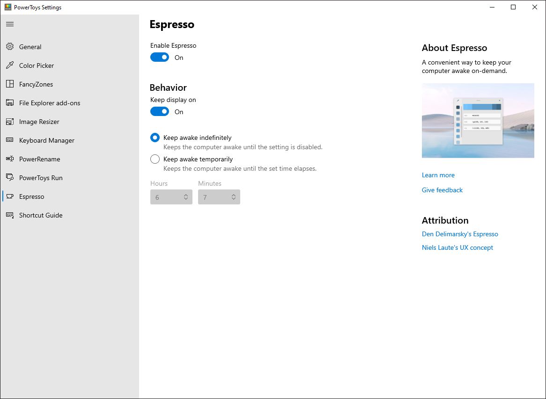The width and height of the screenshot is (546, 399).
Task: Click the FancyZones layout icon
Action: [10, 84]
